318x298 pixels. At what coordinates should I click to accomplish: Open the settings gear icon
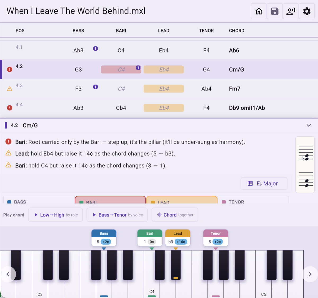pos(307,11)
